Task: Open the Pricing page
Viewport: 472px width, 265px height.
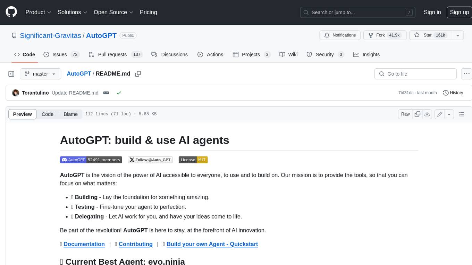Action: click(148, 12)
